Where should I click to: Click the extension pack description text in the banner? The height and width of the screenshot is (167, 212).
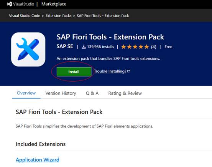click(108, 59)
